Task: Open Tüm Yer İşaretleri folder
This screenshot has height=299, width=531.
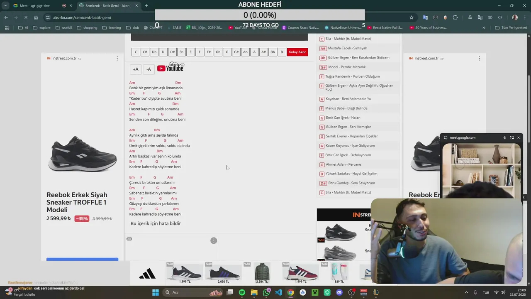Action: click(x=511, y=28)
